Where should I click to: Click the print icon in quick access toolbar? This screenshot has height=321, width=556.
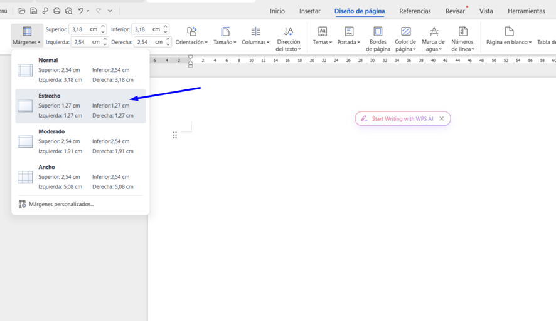click(56, 11)
